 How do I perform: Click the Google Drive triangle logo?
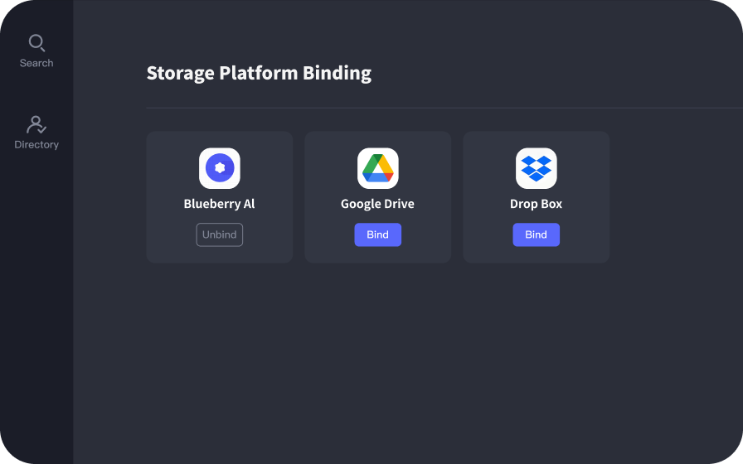[378, 168]
